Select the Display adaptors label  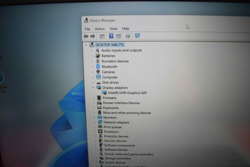pos(115,88)
